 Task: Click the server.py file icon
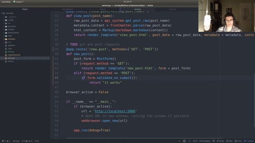click(6, 58)
